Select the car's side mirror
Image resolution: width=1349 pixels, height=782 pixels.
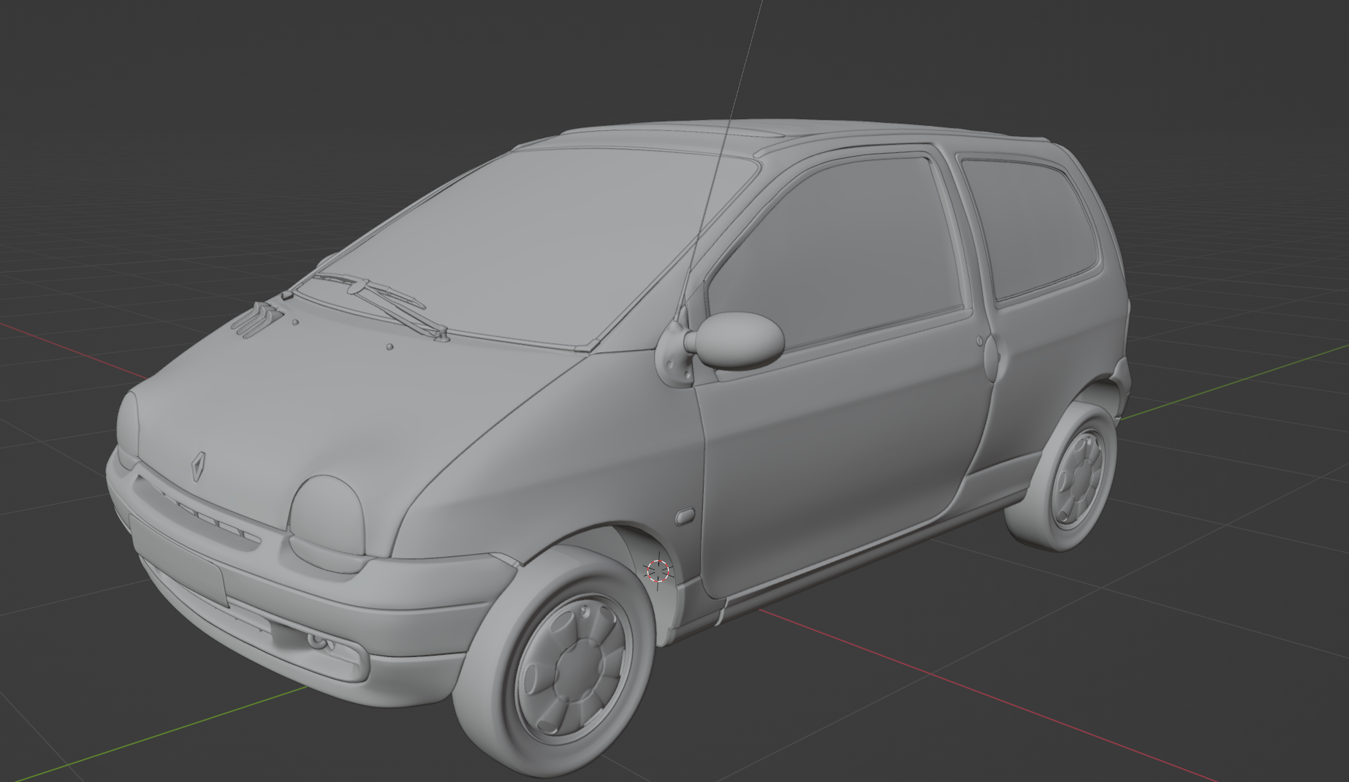pos(740,340)
